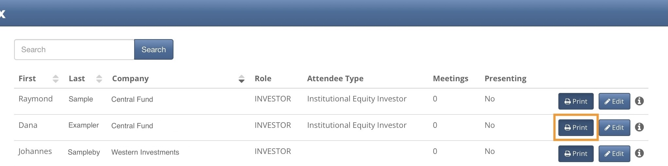Edit Johannes Sampleby's entry

pos(614,154)
